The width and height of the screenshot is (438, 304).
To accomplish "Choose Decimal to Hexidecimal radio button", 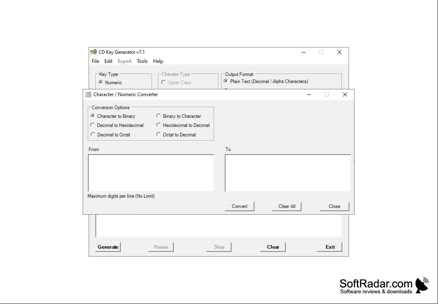I will click(93, 125).
